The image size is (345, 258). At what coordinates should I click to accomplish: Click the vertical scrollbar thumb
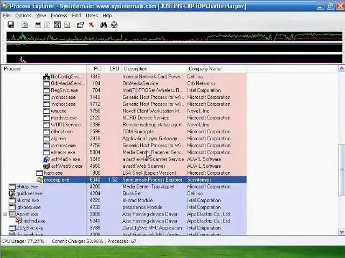pyautogui.click(x=341, y=170)
